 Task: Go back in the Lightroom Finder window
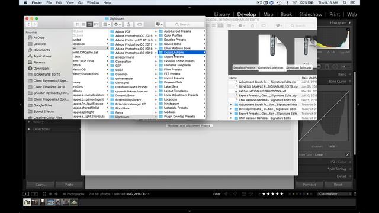(28, 24)
